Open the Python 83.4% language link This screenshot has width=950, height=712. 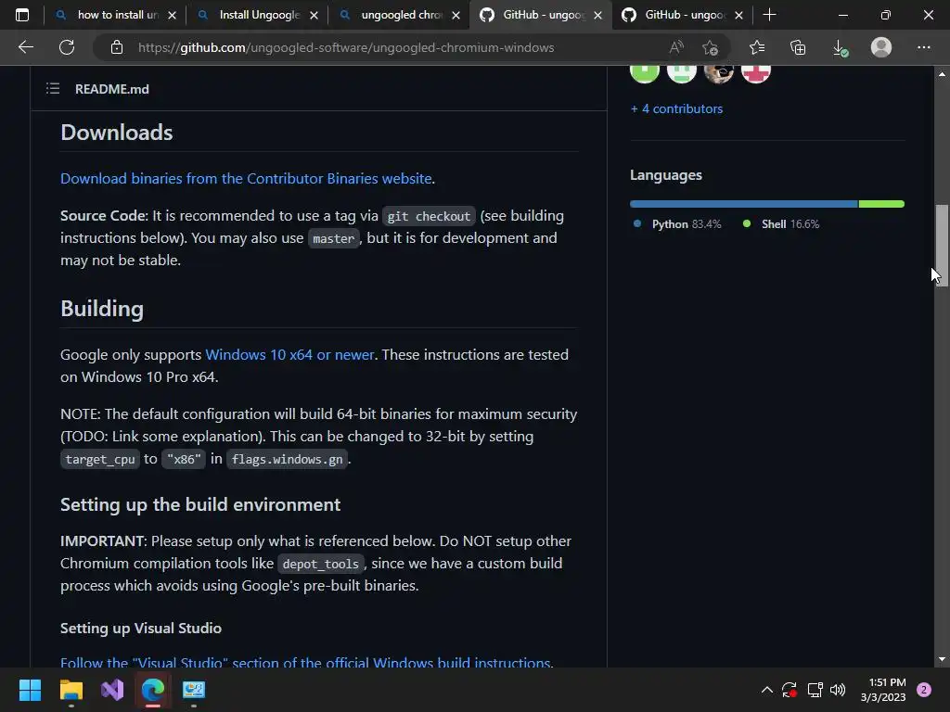678,224
